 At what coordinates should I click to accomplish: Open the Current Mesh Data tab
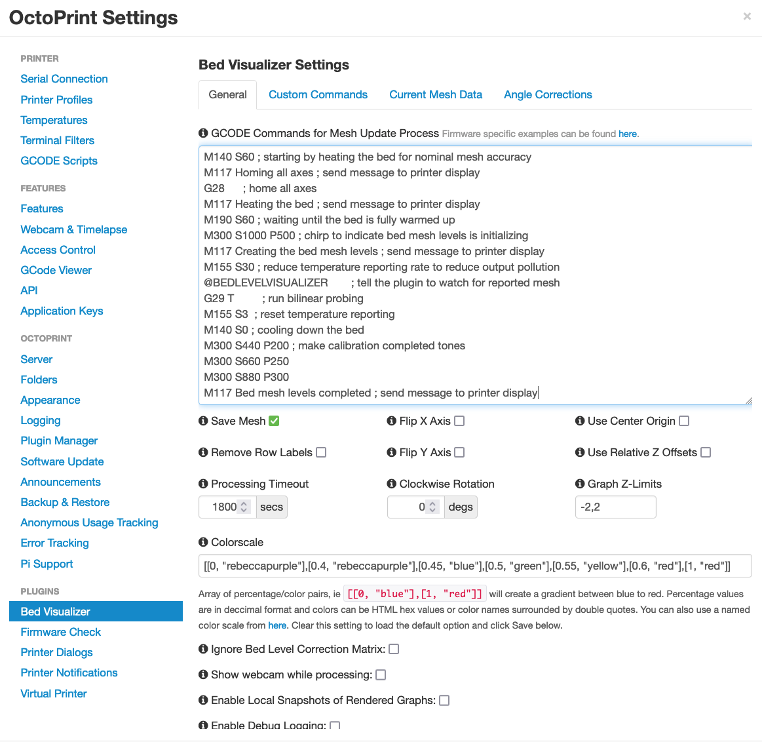(x=436, y=94)
